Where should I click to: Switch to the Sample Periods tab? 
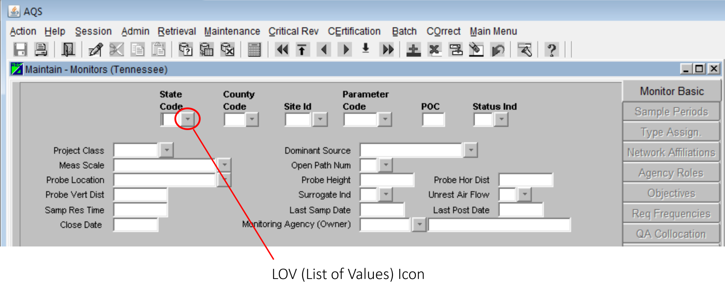(x=671, y=112)
